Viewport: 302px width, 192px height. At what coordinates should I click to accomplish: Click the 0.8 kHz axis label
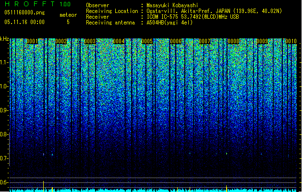4,134
